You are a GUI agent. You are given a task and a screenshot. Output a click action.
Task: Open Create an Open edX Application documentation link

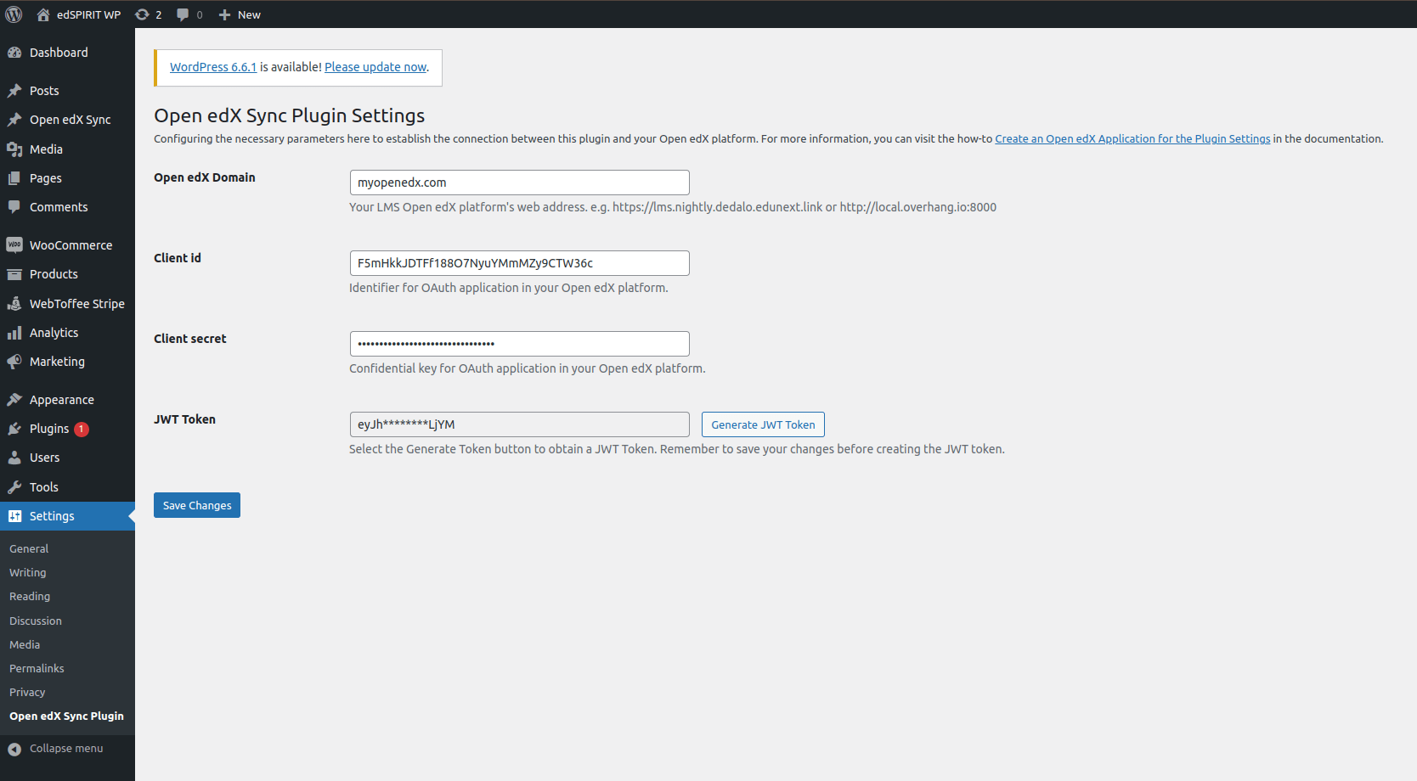point(1132,139)
